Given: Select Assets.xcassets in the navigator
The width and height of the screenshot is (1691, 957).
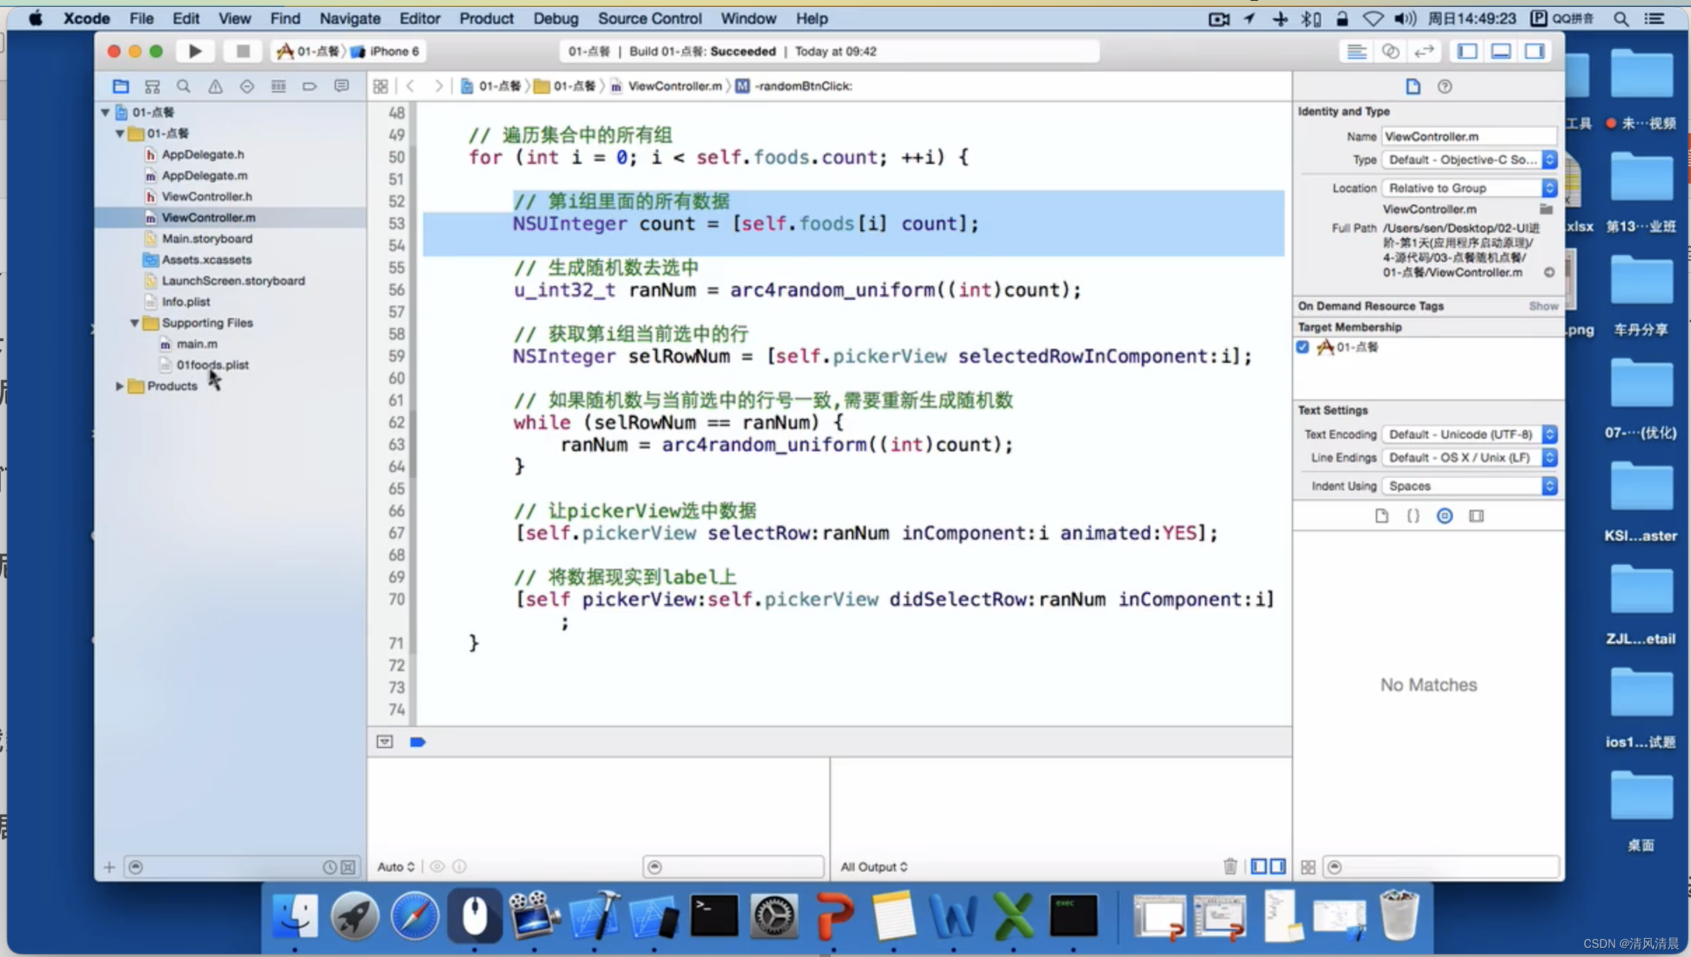Looking at the screenshot, I should (x=207, y=259).
